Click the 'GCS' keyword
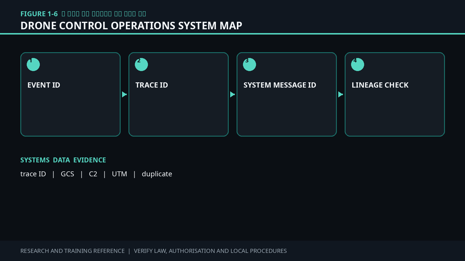This screenshot has width=465, height=261. coord(67,174)
